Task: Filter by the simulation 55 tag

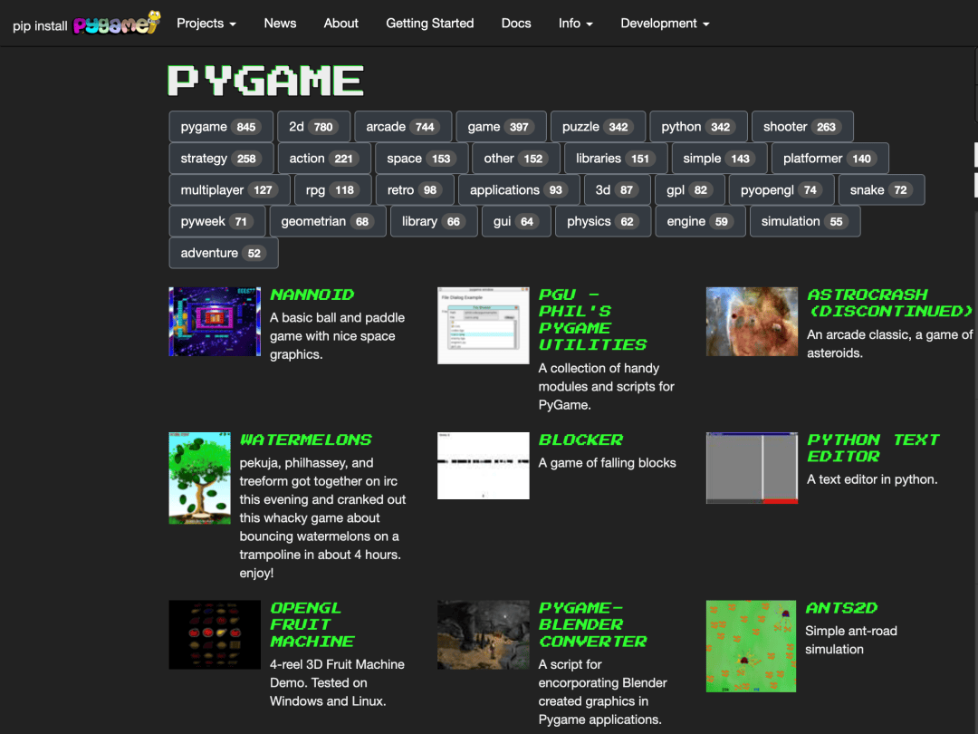Action: click(805, 221)
